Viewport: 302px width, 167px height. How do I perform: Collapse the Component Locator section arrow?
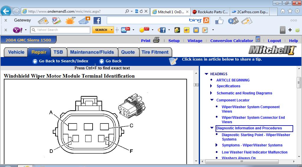pyautogui.click(x=212, y=100)
